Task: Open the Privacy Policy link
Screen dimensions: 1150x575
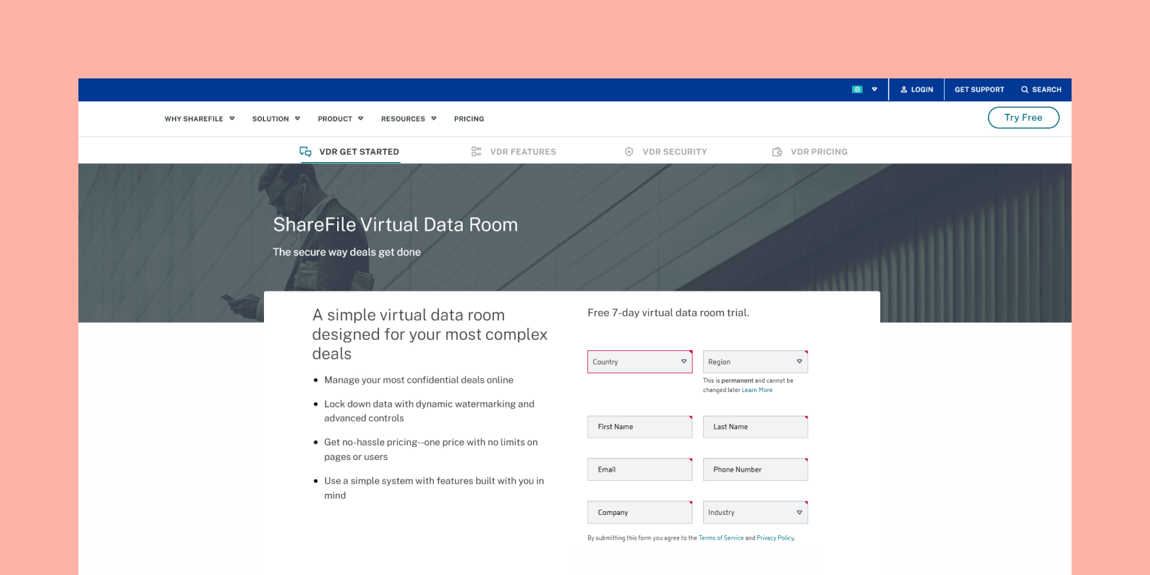Action: tap(775, 538)
